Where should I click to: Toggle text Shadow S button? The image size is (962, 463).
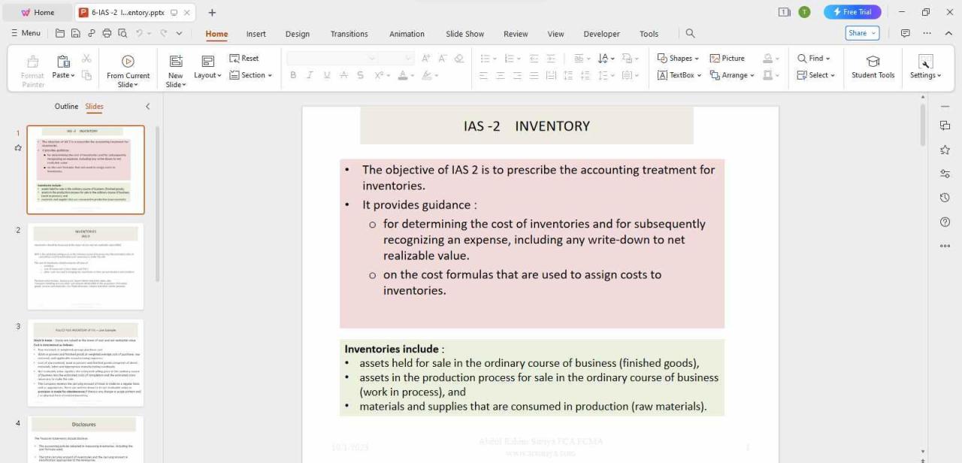pyautogui.click(x=360, y=75)
